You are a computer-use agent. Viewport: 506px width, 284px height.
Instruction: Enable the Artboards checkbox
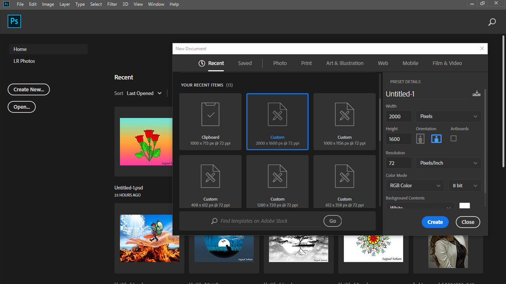[453, 139]
